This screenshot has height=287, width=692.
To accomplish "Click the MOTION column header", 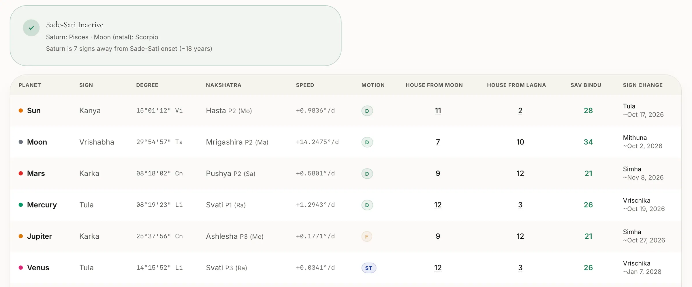I will 373,85.
